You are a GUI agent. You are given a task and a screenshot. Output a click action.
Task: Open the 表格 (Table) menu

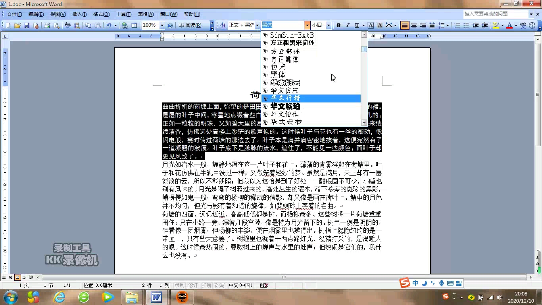point(146,14)
